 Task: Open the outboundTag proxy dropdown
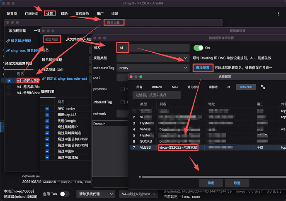click(x=153, y=68)
